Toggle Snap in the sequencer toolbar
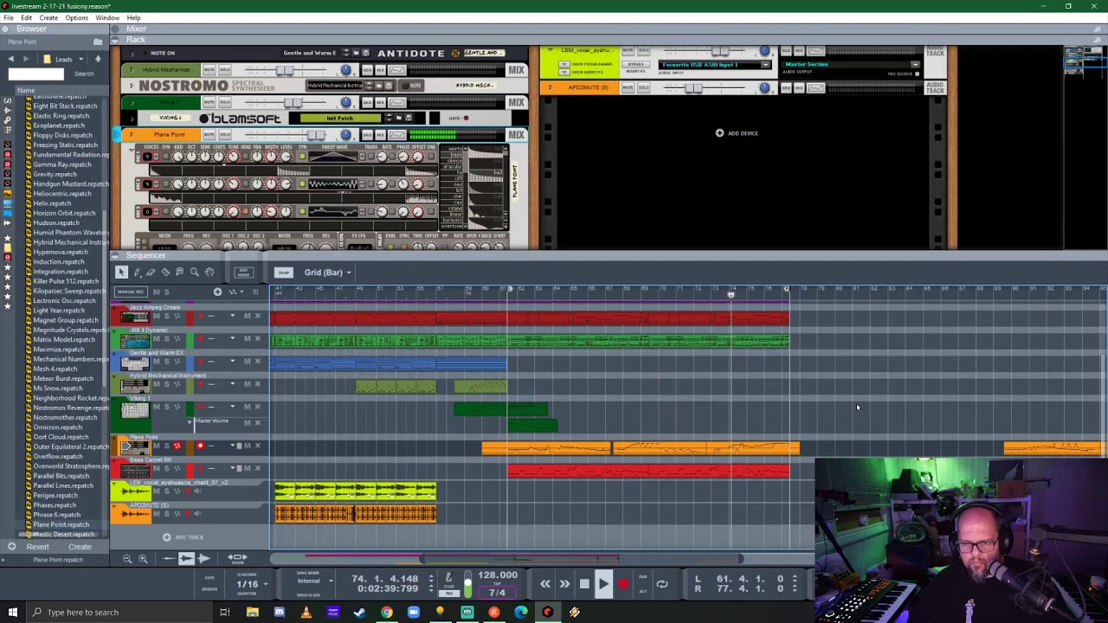 tap(284, 273)
